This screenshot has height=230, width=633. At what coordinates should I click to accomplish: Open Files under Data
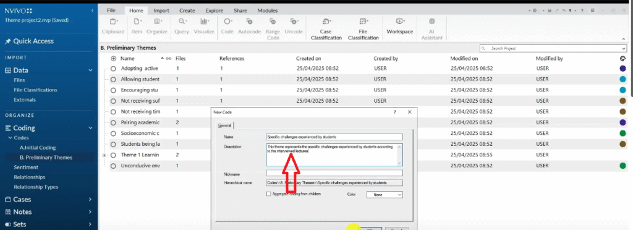[x=19, y=80]
